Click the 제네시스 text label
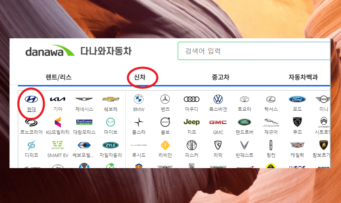The height and width of the screenshot is (203, 341). tap(84, 109)
